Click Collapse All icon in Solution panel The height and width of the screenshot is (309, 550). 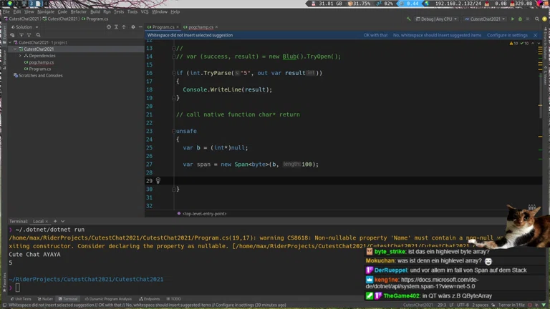123,27
